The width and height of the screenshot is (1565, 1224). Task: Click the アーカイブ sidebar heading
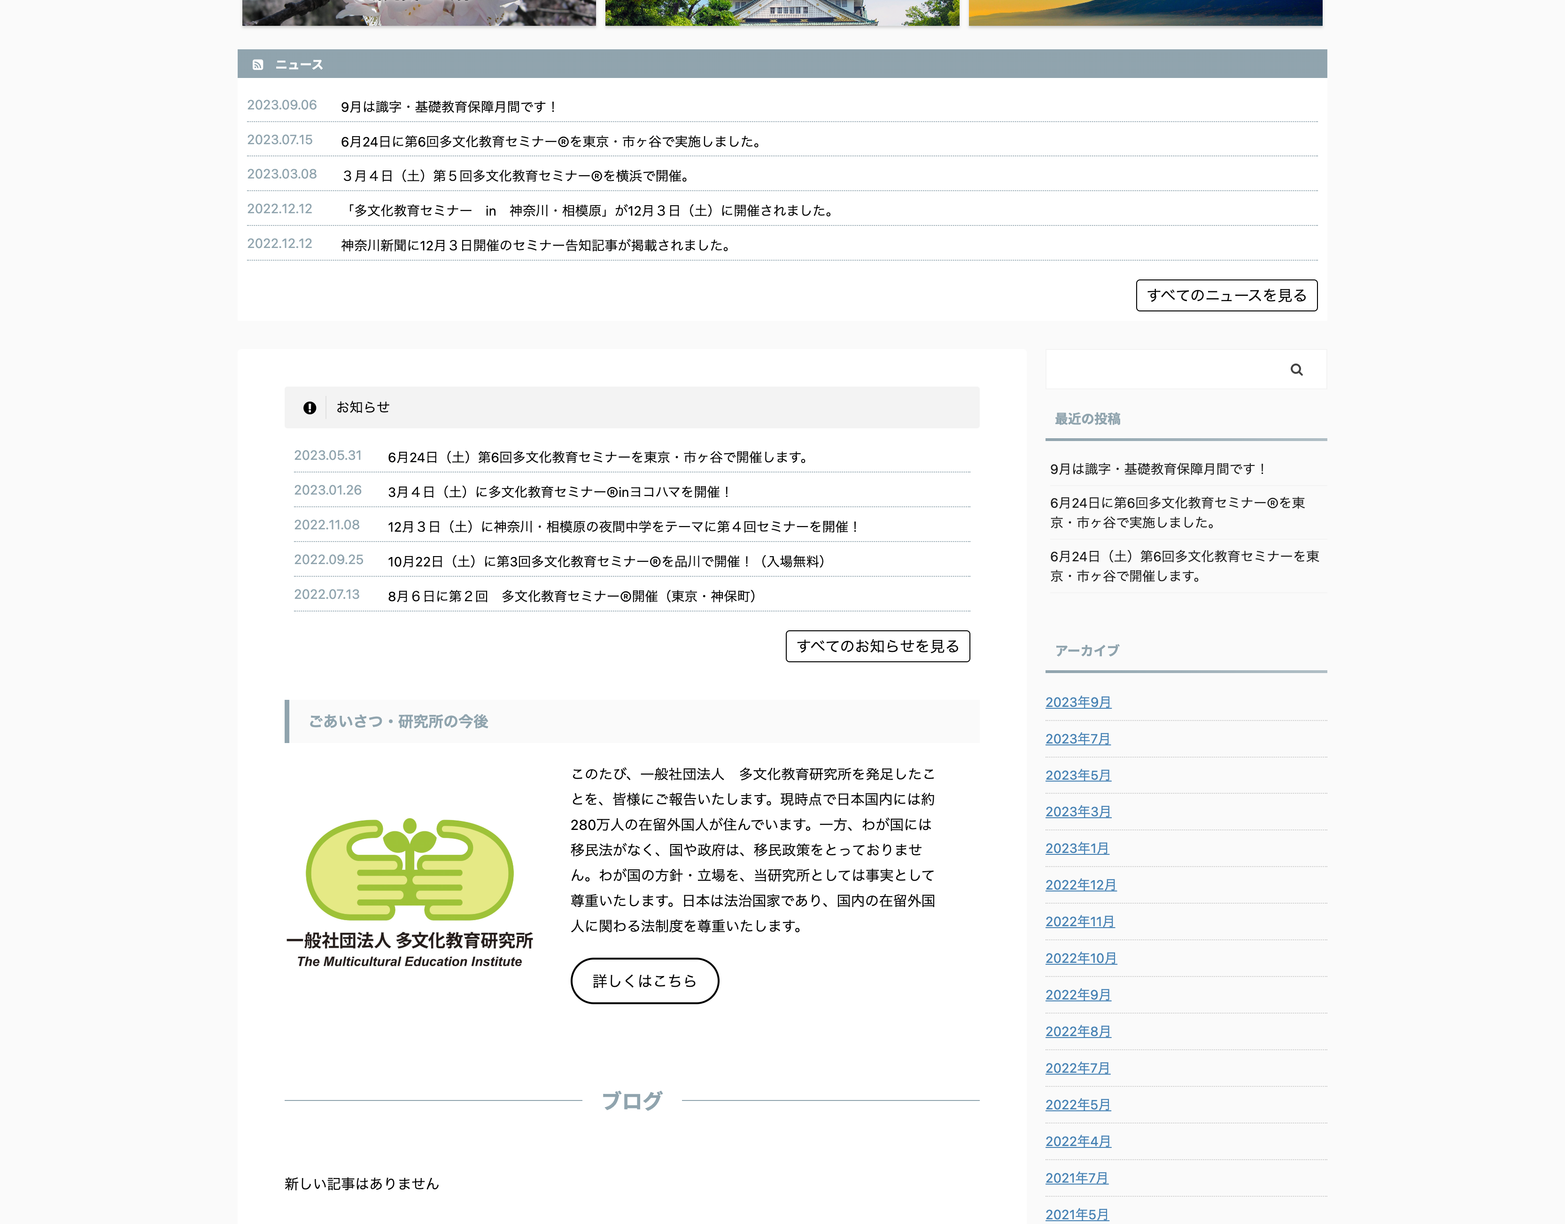pos(1087,651)
